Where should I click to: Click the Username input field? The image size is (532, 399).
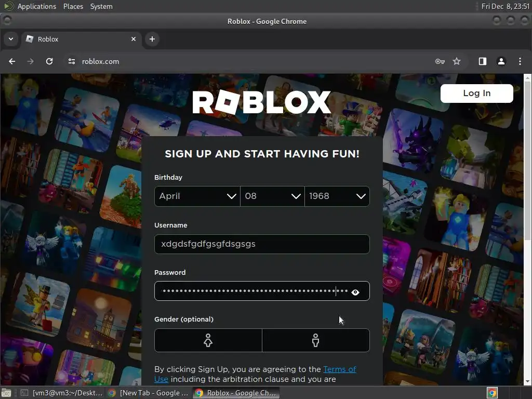262,244
